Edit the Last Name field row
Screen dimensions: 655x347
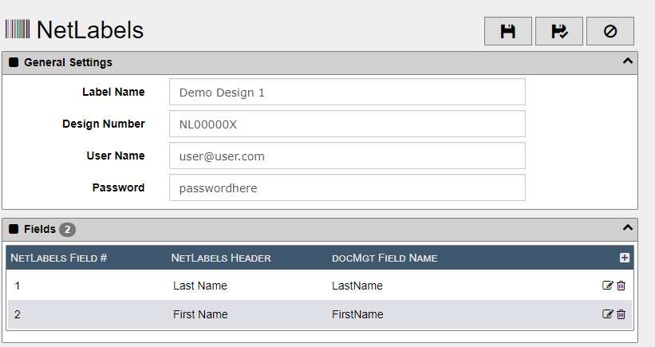607,286
